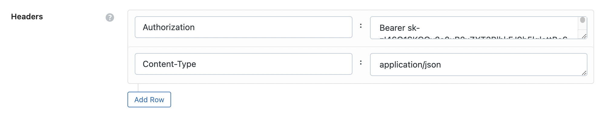
Task: Click the colon separator in Content-Type row
Action: coord(361,63)
